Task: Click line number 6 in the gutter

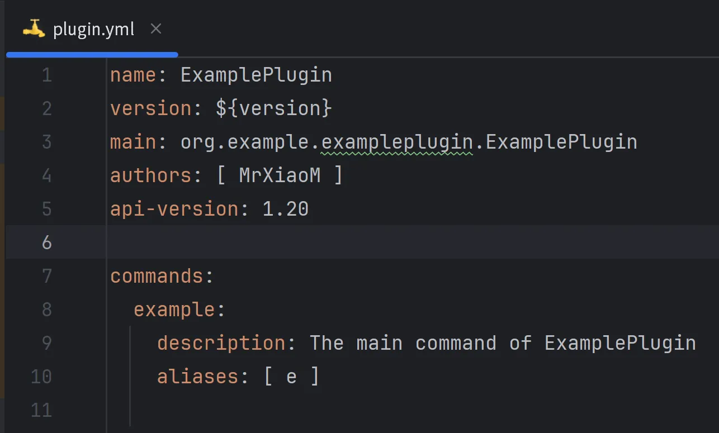Action: point(47,242)
